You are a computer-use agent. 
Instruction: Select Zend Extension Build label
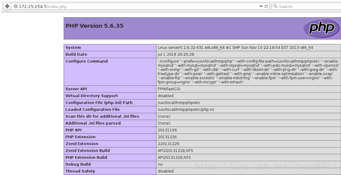pos(88,151)
